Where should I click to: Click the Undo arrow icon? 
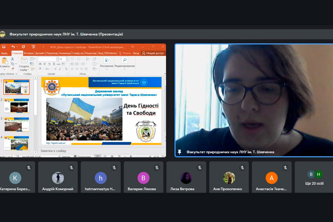click(x=13, y=47)
